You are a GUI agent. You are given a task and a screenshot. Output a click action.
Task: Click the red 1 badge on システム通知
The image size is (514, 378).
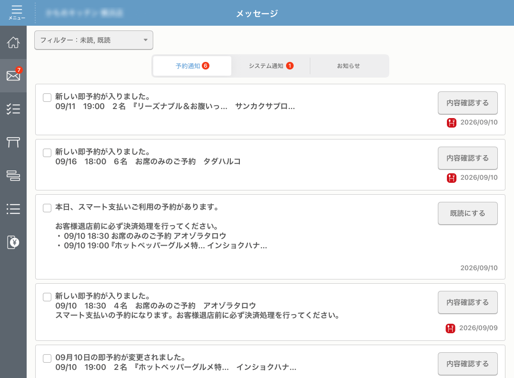pos(290,66)
